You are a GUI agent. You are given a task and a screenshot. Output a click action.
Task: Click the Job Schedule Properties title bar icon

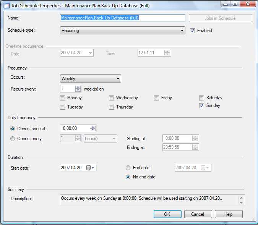point(6,6)
